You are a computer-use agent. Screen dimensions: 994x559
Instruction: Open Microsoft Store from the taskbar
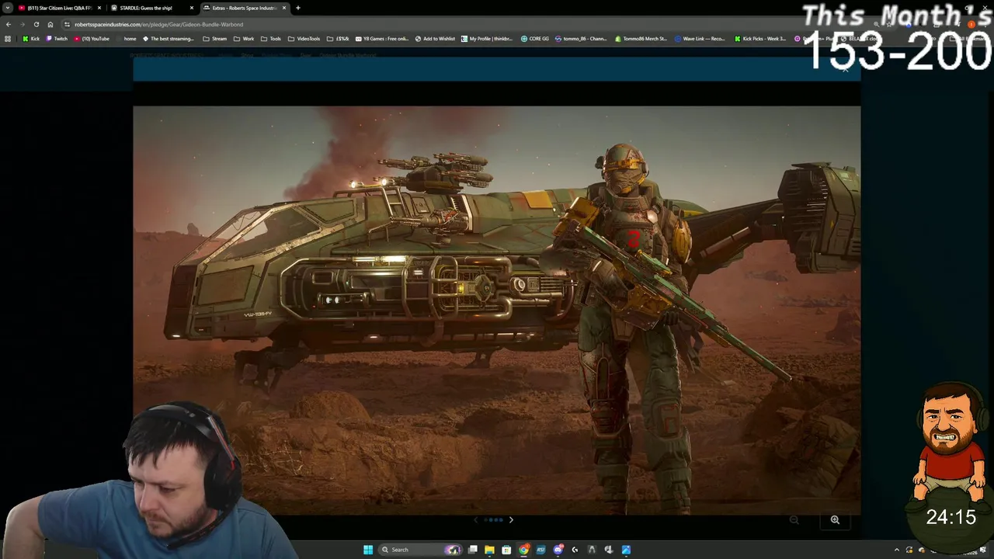[x=506, y=550]
